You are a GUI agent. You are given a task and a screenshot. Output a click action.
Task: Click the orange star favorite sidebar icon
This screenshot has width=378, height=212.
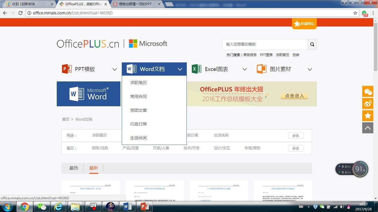[x=368, y=116]
